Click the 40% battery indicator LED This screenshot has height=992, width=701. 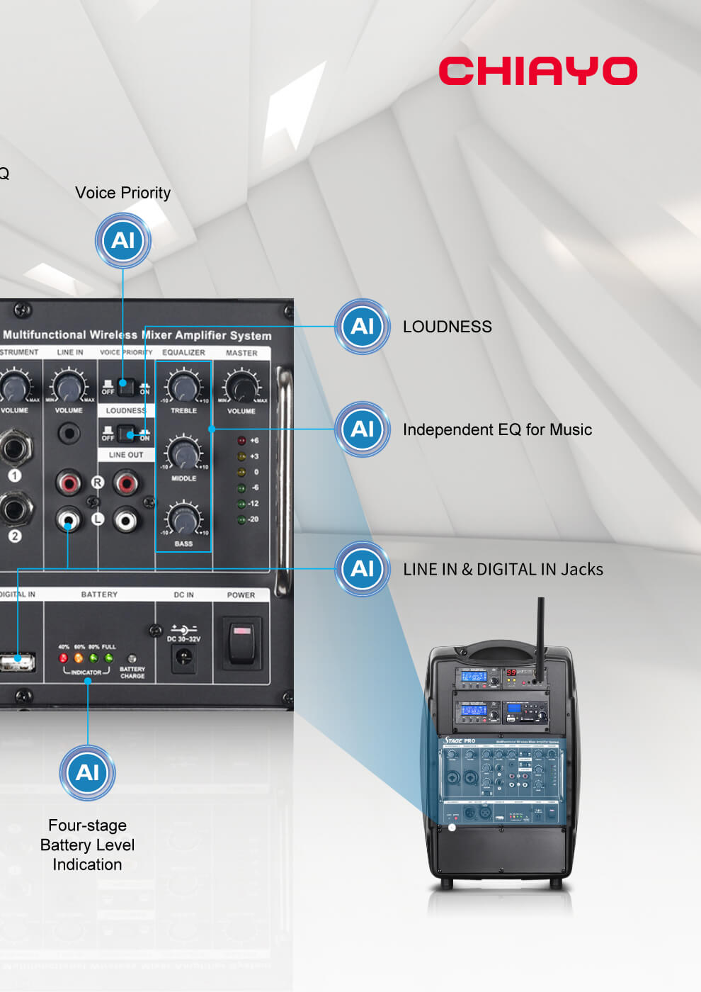click(63, 658)
